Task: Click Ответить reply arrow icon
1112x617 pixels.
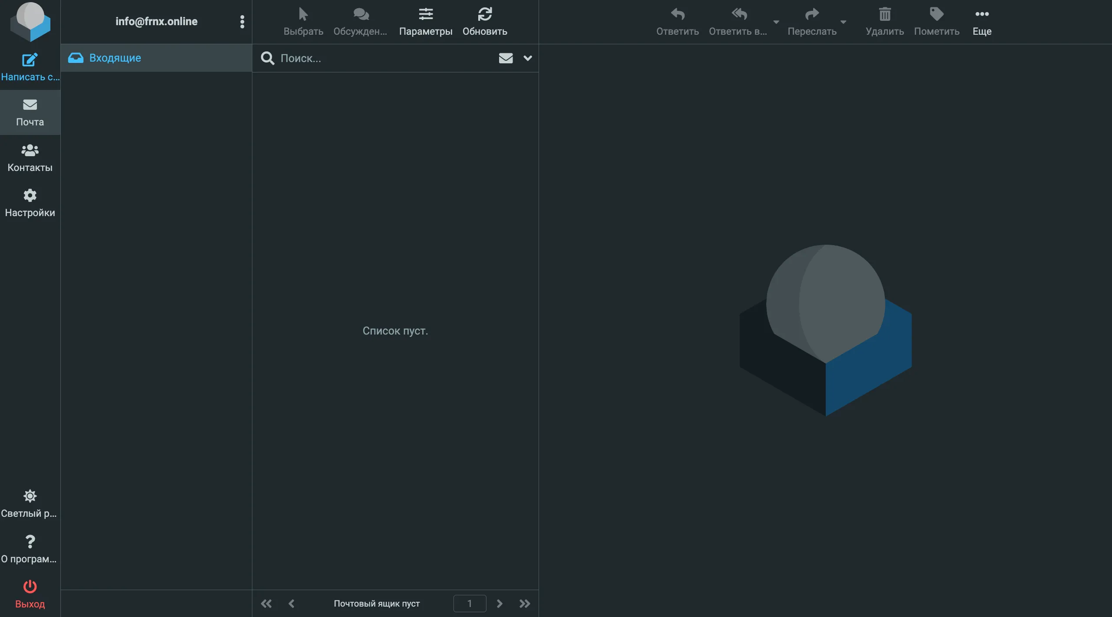Action: point(677,15)
